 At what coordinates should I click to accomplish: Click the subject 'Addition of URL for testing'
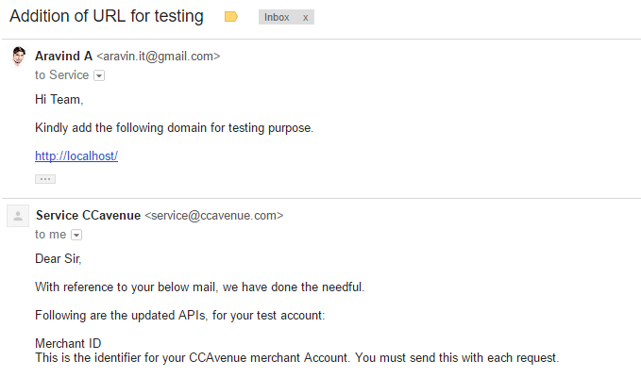point(107,16)
